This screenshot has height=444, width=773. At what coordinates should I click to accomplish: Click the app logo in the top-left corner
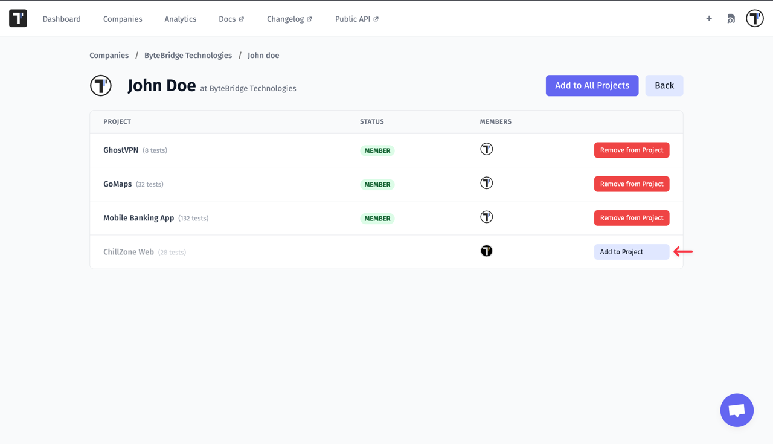click(x=18, y=18)
